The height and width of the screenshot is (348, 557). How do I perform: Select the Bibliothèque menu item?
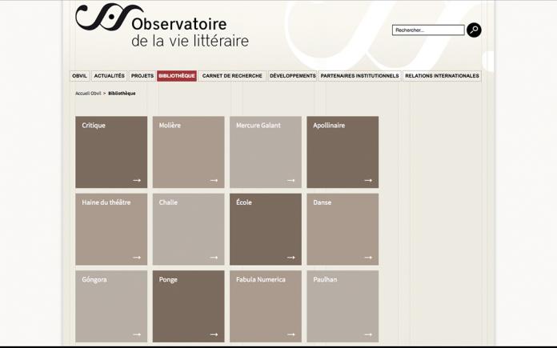pos(177,76)
